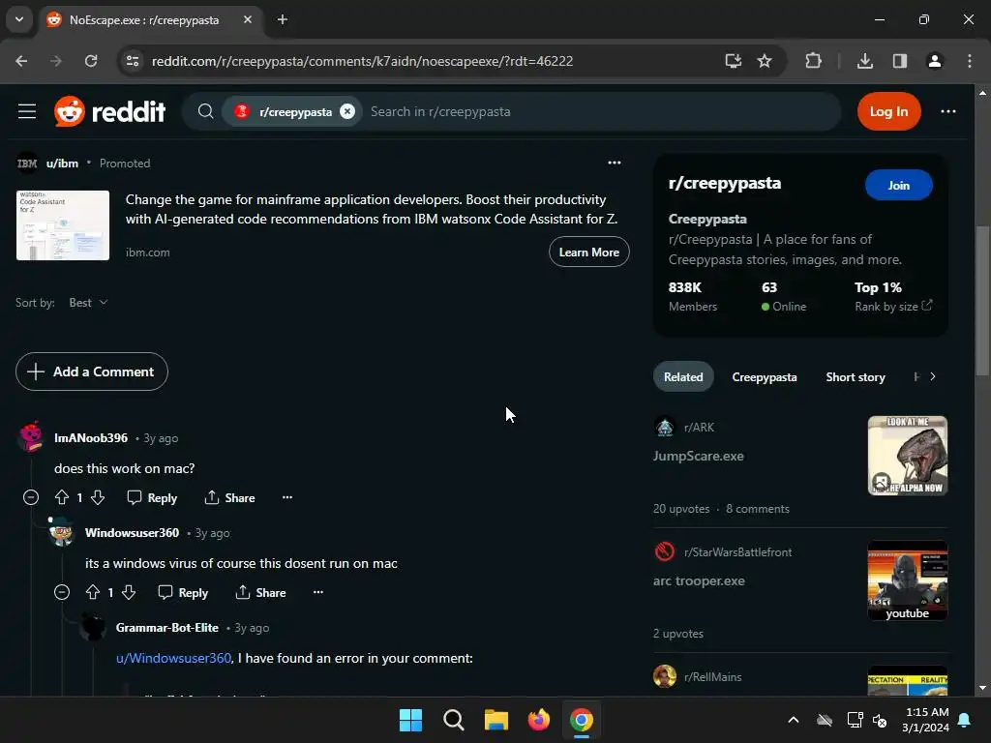Open the r/RellMains community link
Screen dimensions: 991x743
coord(713,677)
